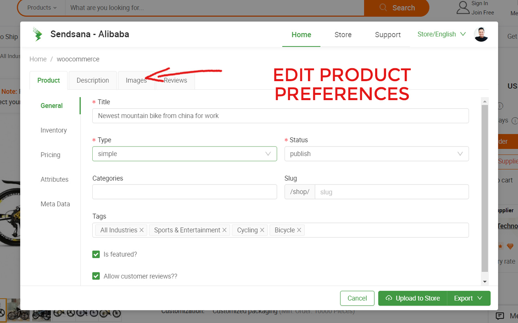Expand the Store/English language selector

442,34
